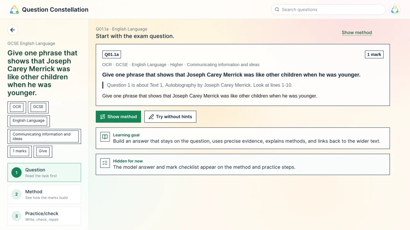Image resolution: width=410 pixels, height=230 pixels.
Task: Switch to the Method step
Action: [x=44, y=194]
